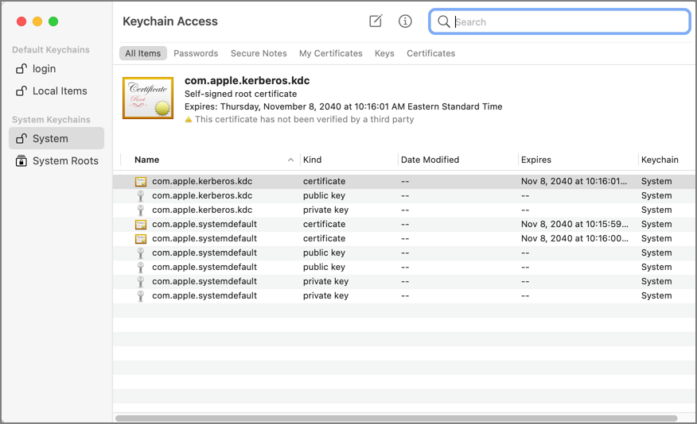697x424 pixels.
Task: Open the info inspector icon
Action: click(x=405, y=21)
